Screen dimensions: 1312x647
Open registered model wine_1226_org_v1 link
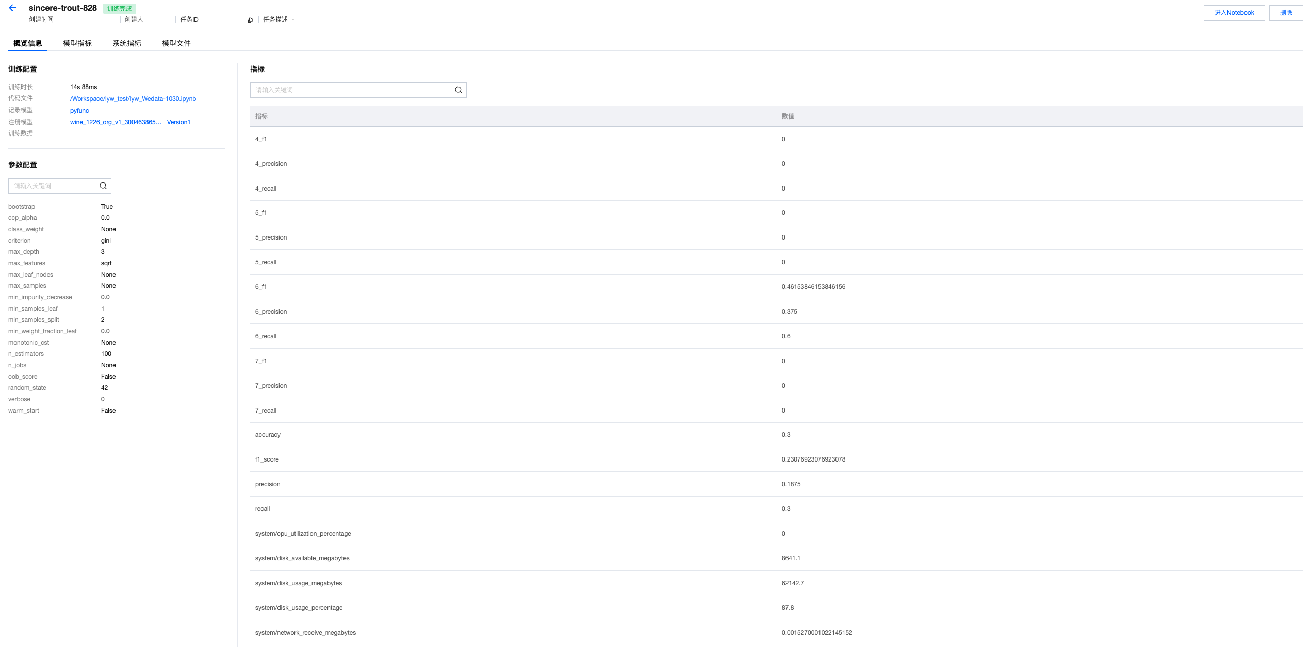116,122
